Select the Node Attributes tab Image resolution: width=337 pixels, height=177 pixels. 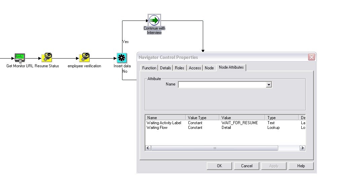[x=231, y=67]
